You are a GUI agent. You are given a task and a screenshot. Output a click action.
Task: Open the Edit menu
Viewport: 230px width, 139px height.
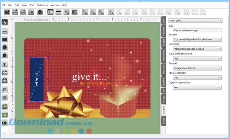[x=17, y=5]
